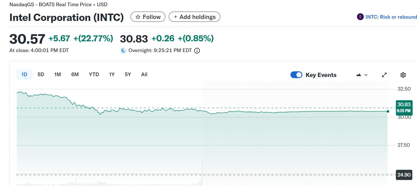
Task: Show All-time chart range
Action: [144, 74]
